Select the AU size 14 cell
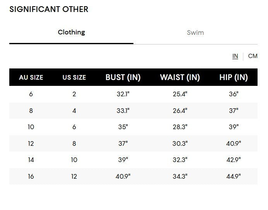Image resolution: width=268 pixels, height=210 pixels. pos(31,160)
